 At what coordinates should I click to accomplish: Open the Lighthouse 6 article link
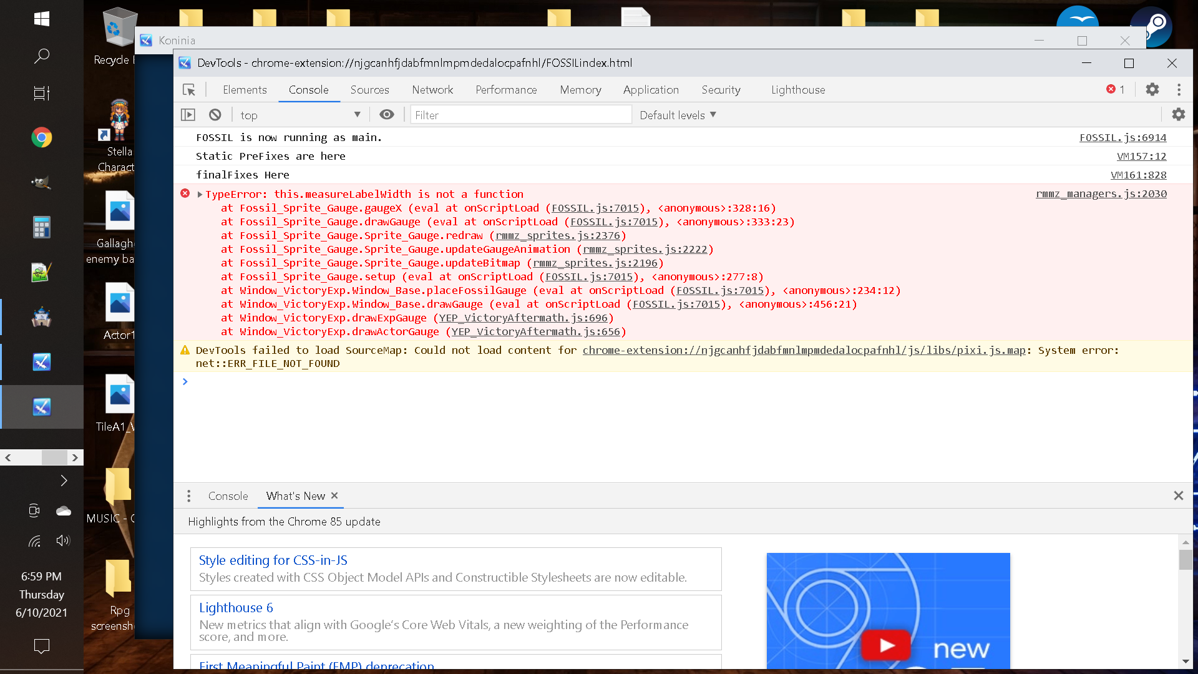pyautogui.click(x=236, y=607)
